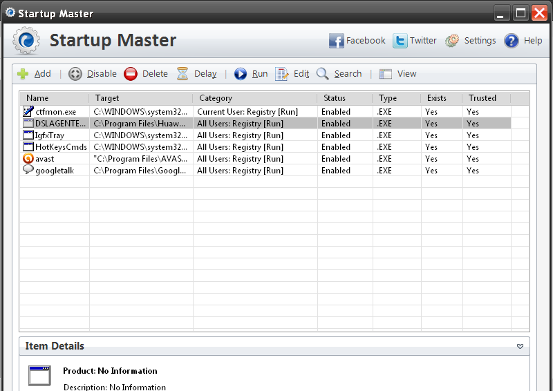Open the Twitter link text
Screen dimensions: 553x391
423,41
